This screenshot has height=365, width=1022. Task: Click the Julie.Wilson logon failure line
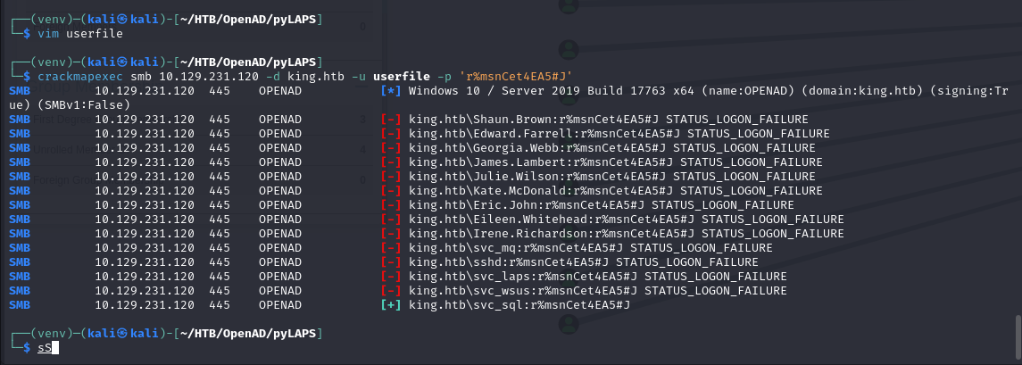412,177
